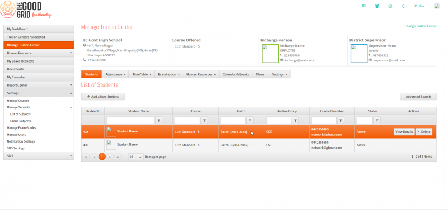Focus the Contact Number filter field
Image resolution: width=448 pixels, height=213 pixels.
[324, 120]
